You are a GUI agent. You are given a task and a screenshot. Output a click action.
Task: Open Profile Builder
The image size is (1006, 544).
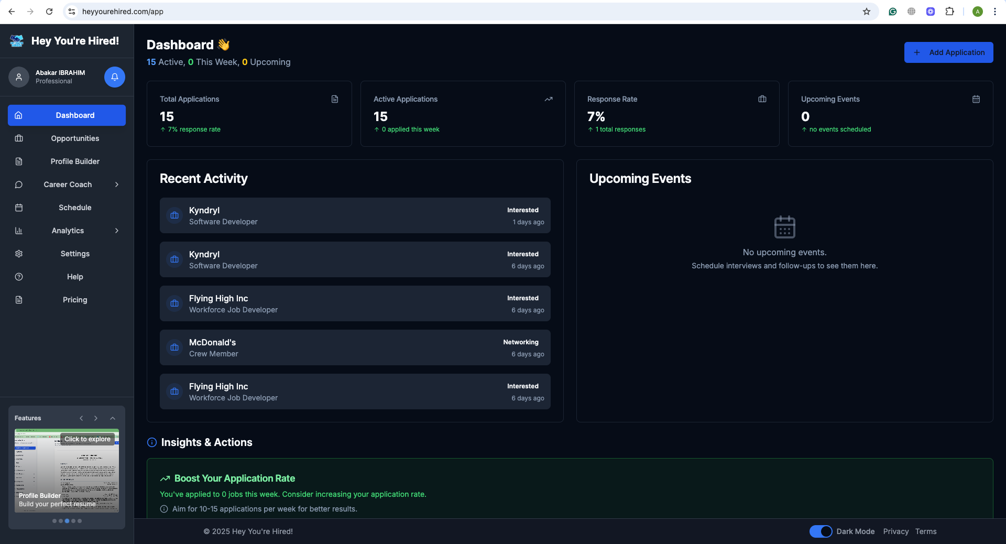coord(67,161)
